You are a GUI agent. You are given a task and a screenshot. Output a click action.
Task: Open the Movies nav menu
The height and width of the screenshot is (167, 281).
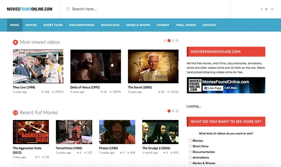pos(31,25)
